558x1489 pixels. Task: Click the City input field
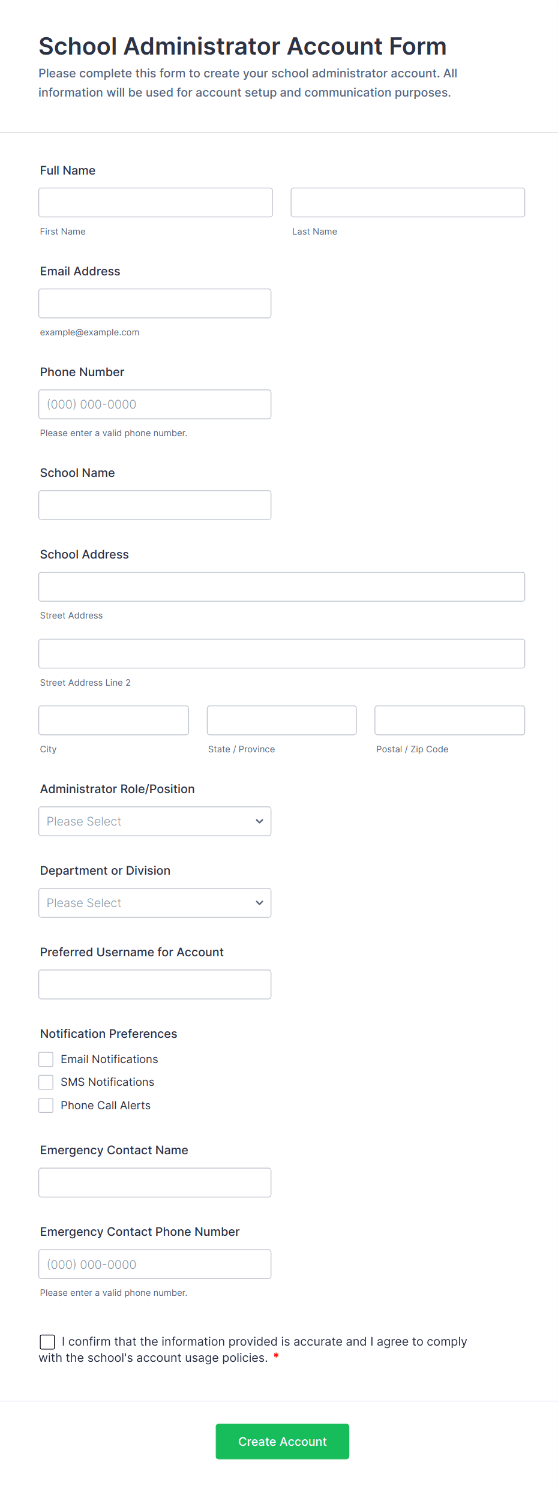(113, 721)
